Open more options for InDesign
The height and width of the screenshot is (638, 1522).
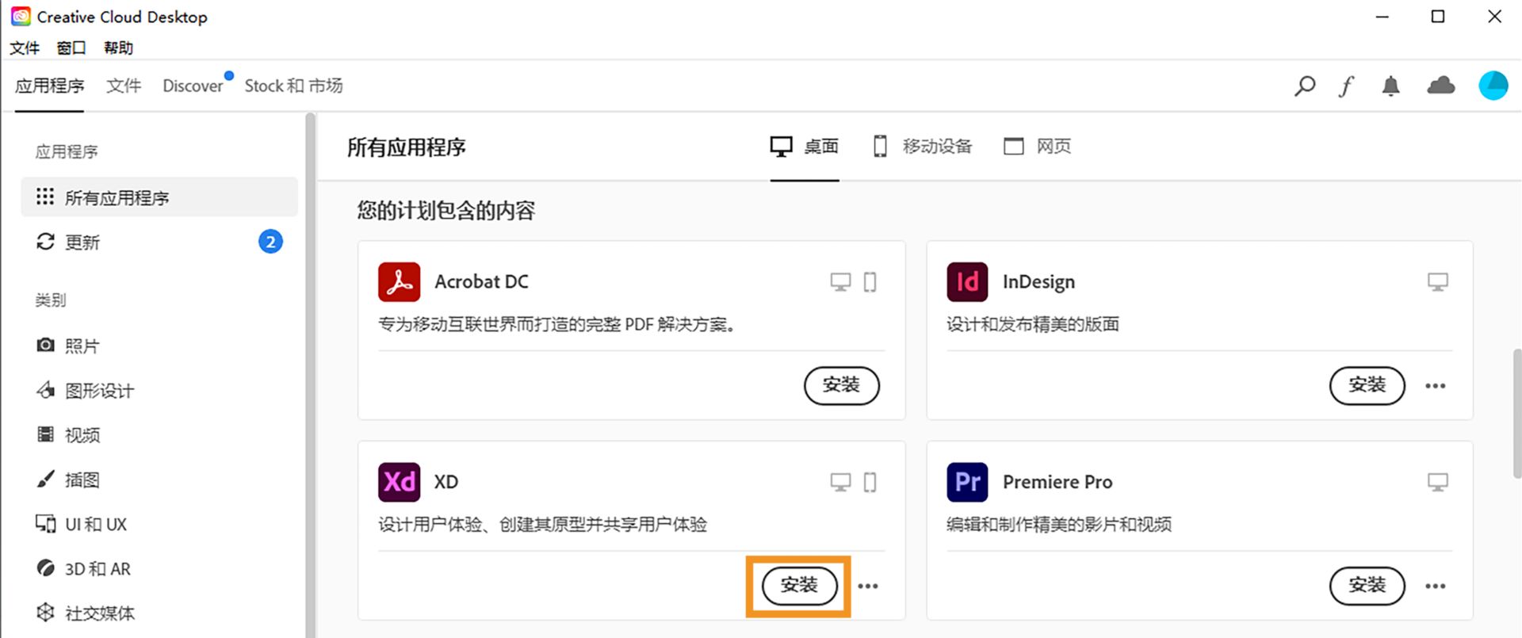pyautogui.click(x=1436, y=386)
